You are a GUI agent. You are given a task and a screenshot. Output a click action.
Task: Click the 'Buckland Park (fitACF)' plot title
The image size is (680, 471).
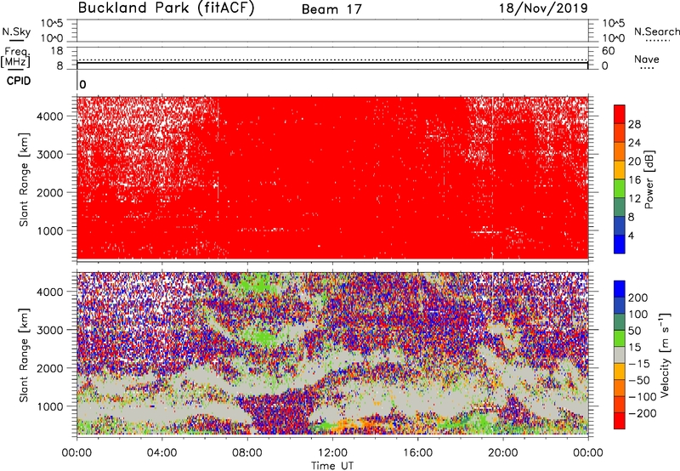click(x=166, y=8)
